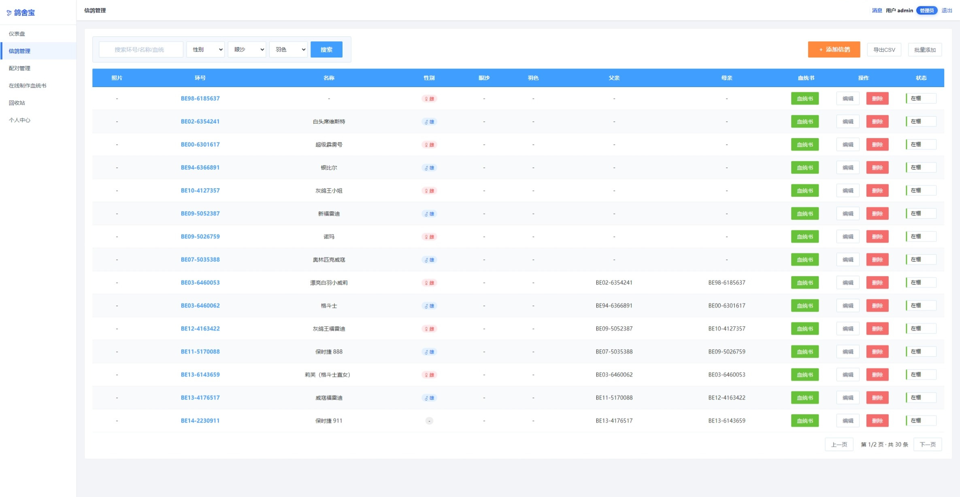The height and width of the screenshot is (497, 960).
Task: Open the 羽色 filter dropdown
Action: 288,49
